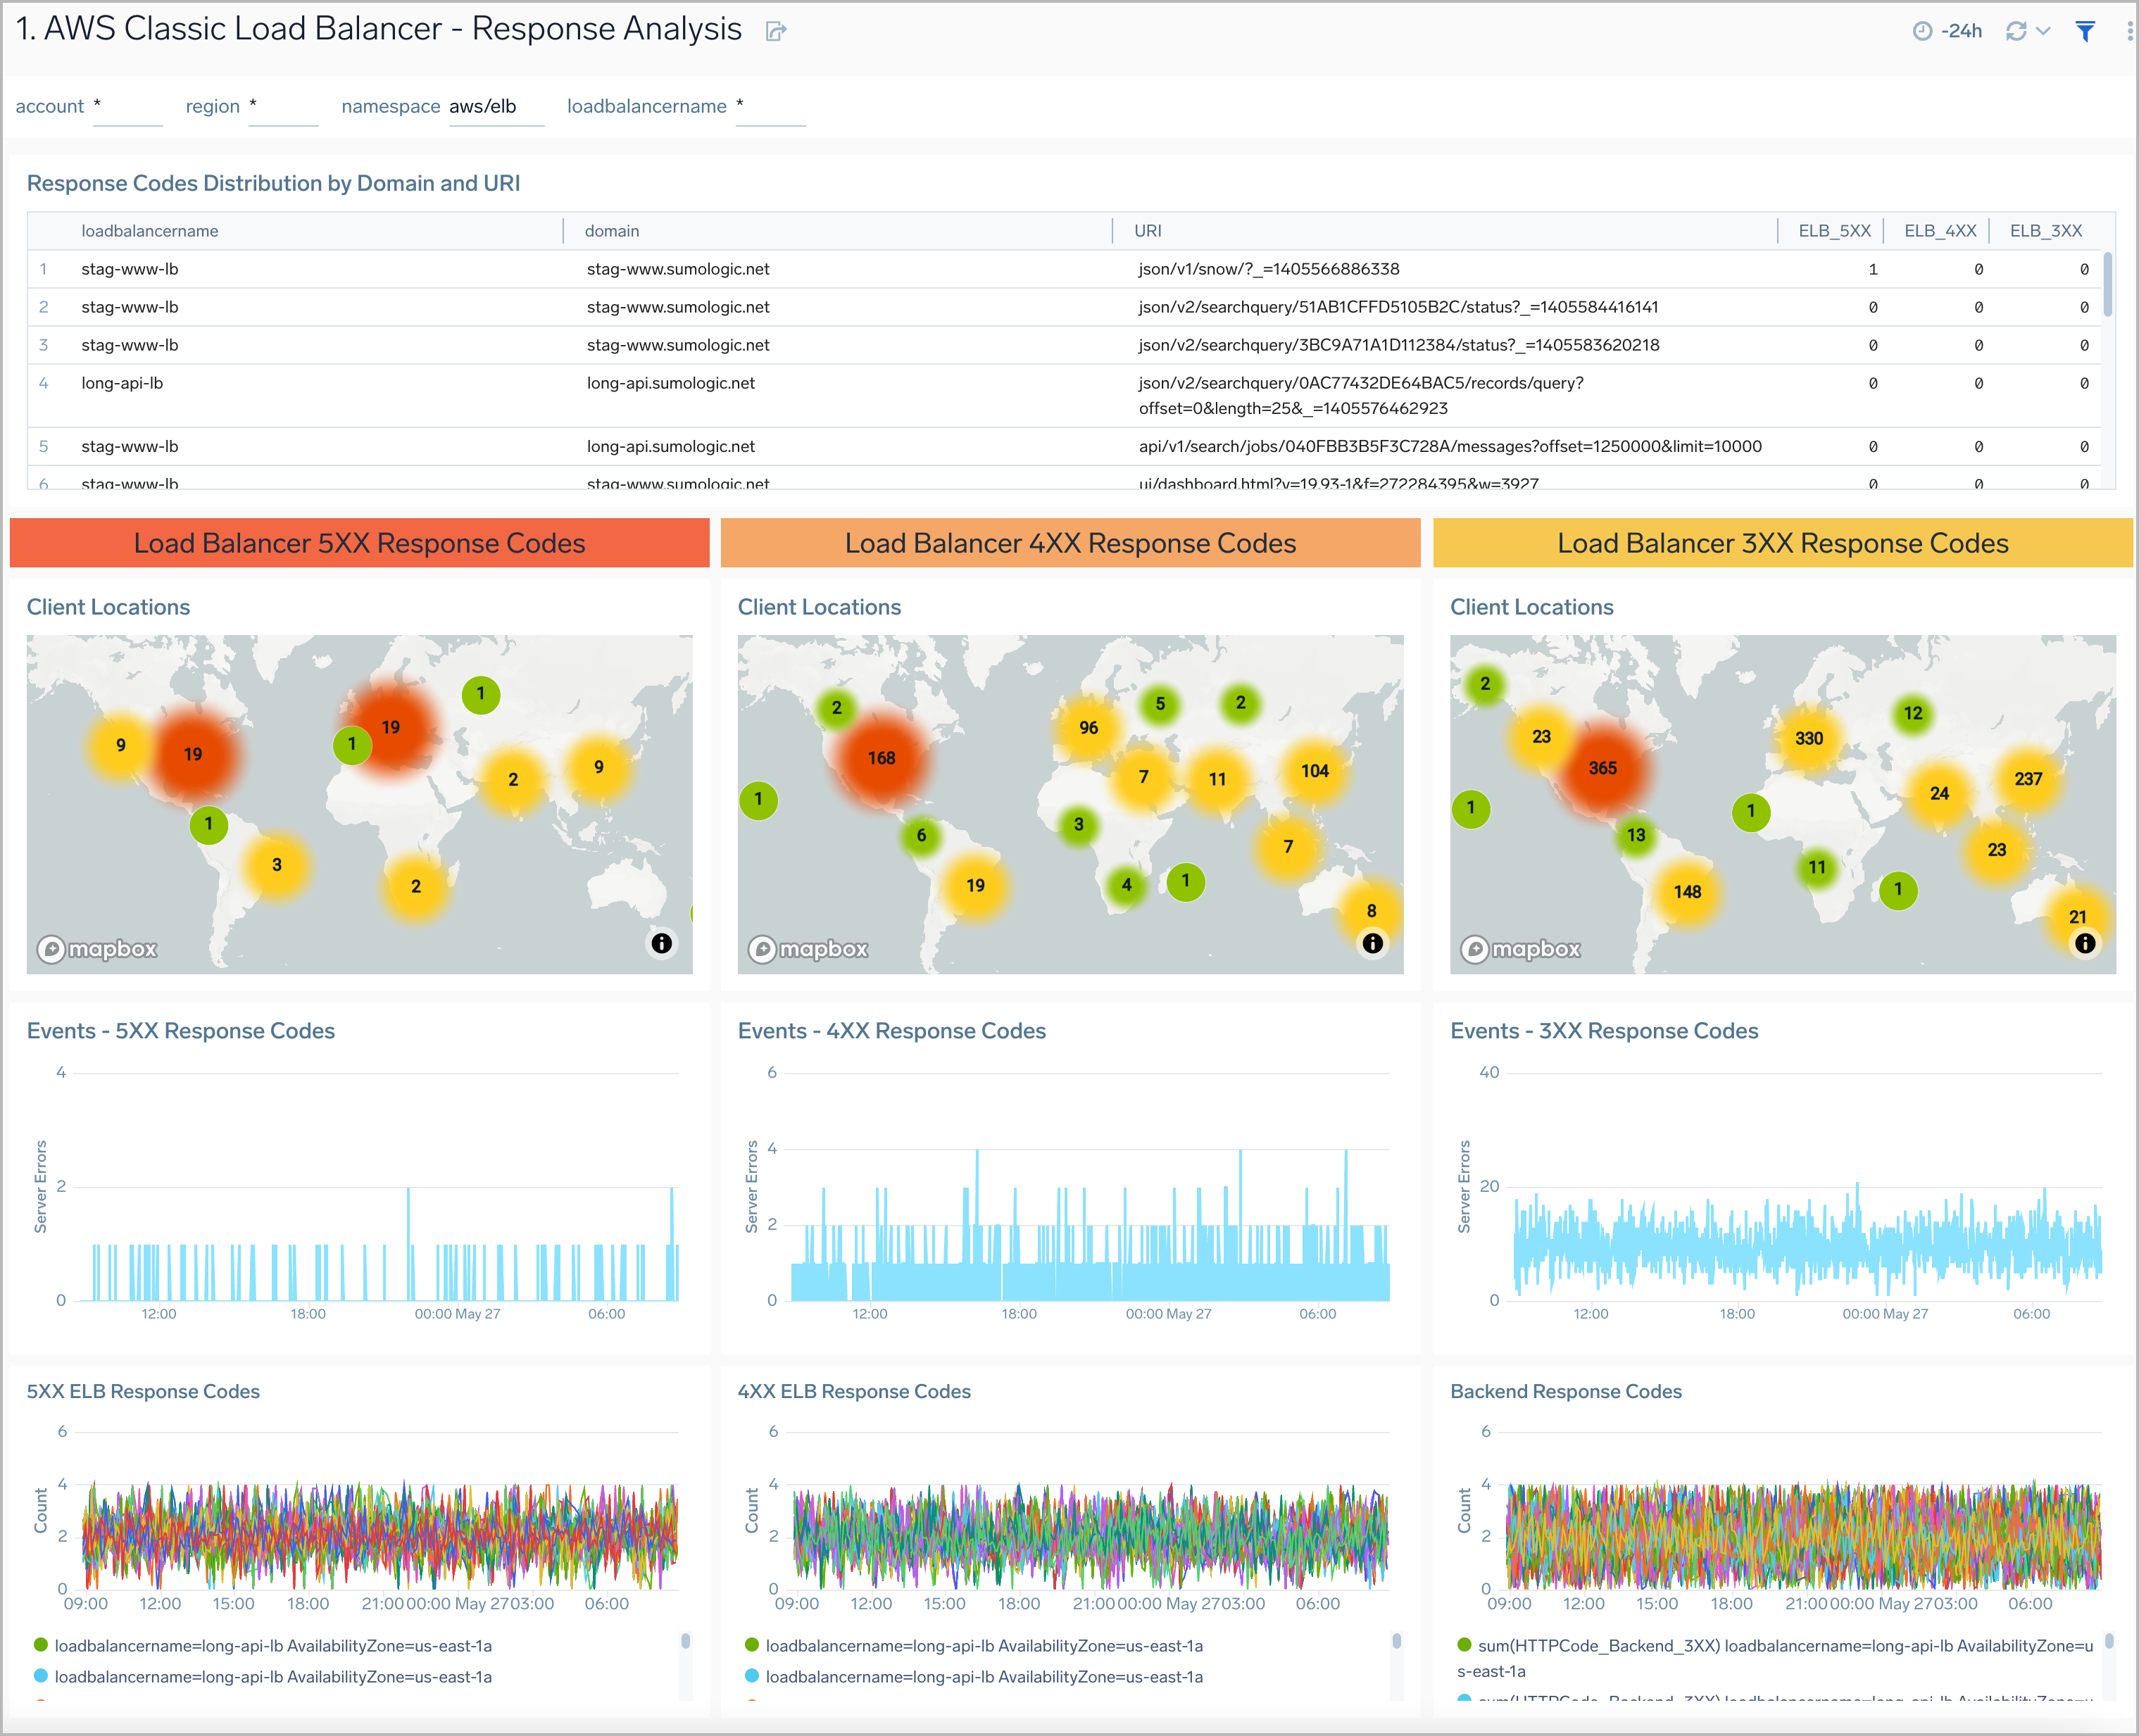Image resolution: width=2139 pixels, height=1736 pixels.
Task: Click the 21 cluster on 3XX map
Action: [x=2077, y=917]
